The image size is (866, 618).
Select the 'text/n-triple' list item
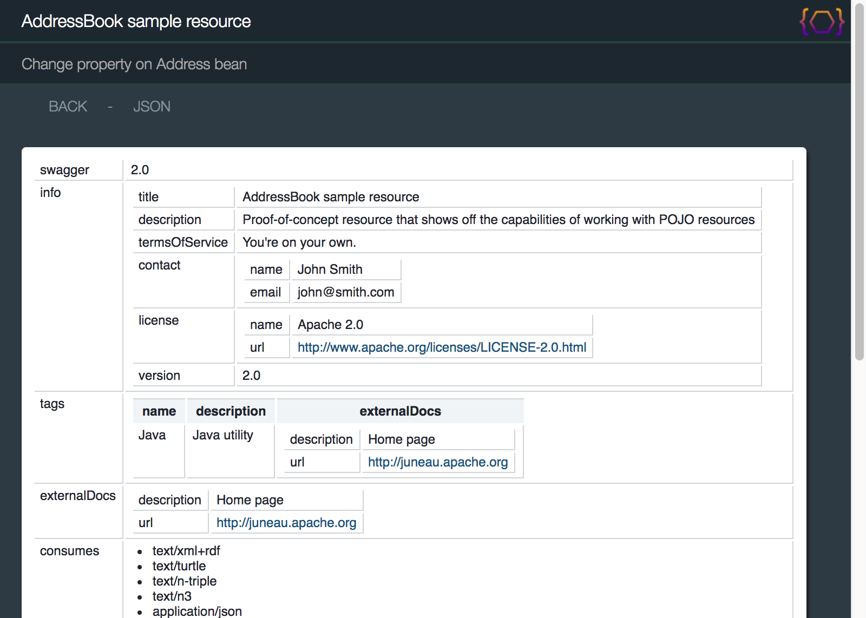[185, 581]
